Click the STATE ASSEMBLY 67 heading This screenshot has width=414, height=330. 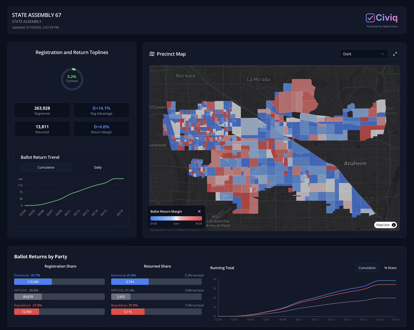point(37,15)
